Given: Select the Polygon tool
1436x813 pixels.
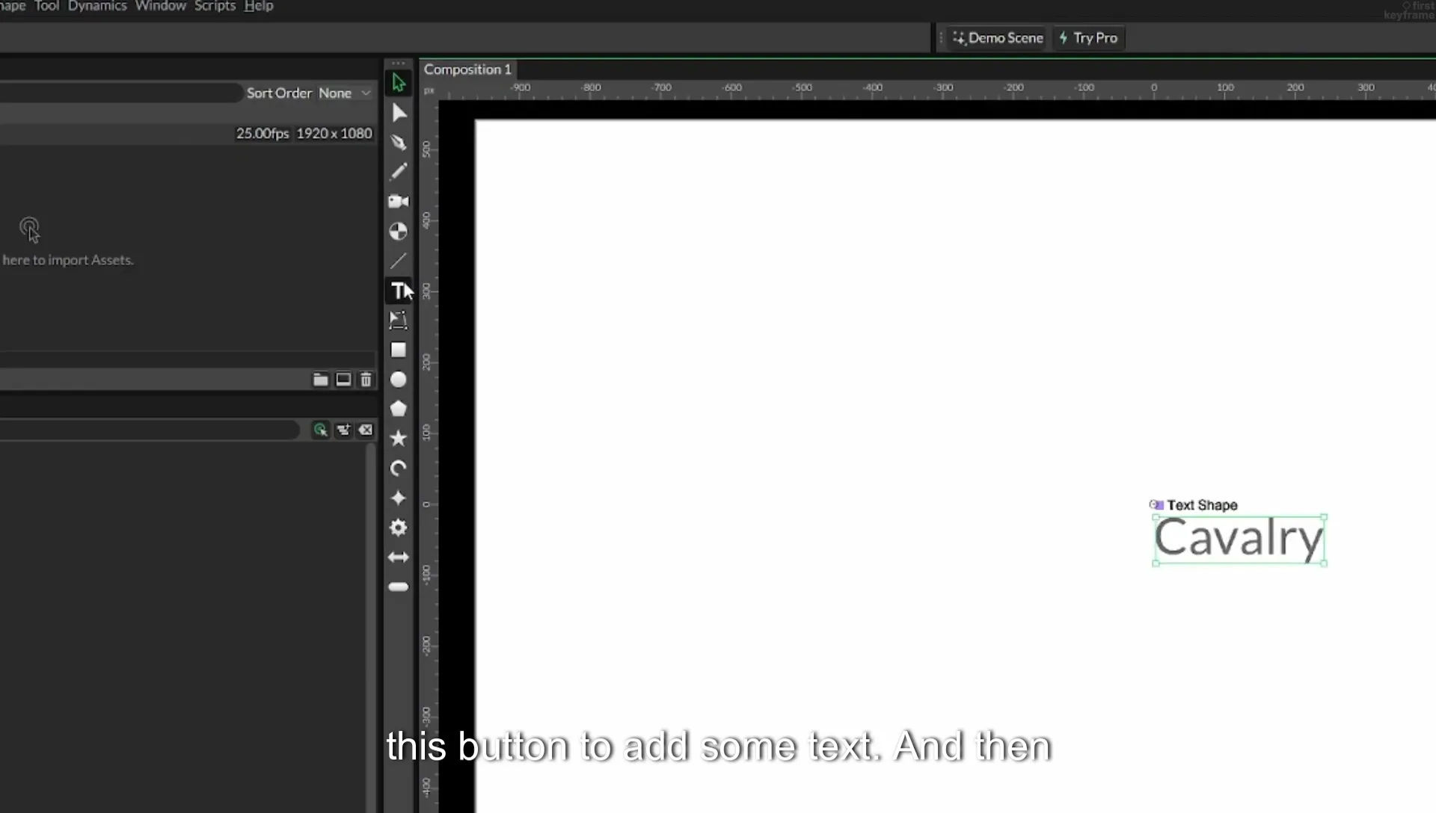Looking at the screenshot, I should click(399, 409).
